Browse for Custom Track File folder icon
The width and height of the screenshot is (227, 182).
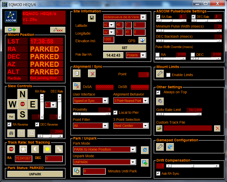coord(159,128)
